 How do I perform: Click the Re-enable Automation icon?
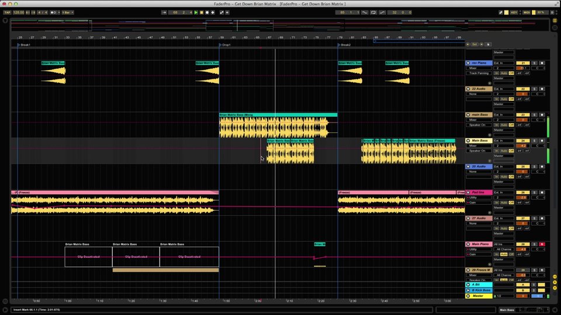(227, 12)
